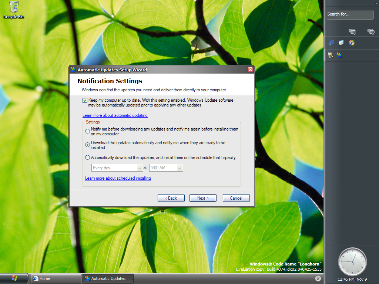This screenshot has width=379, height=284.
Task: Open the analog clock in the sidebar
Action: pyautogui.click(x=352, y=262)
